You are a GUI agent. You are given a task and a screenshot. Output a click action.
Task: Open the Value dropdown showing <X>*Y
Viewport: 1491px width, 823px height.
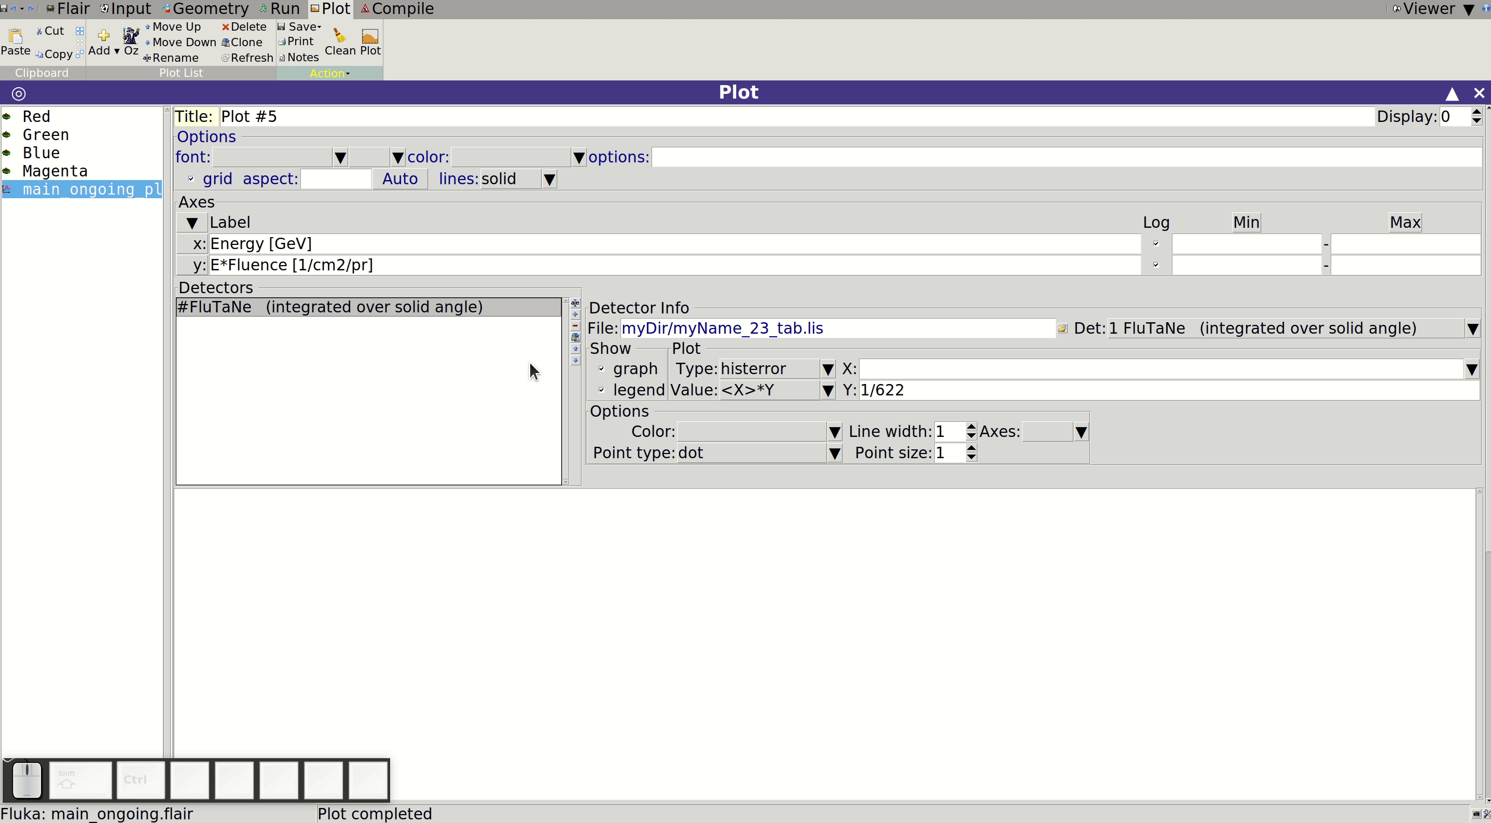827,391
